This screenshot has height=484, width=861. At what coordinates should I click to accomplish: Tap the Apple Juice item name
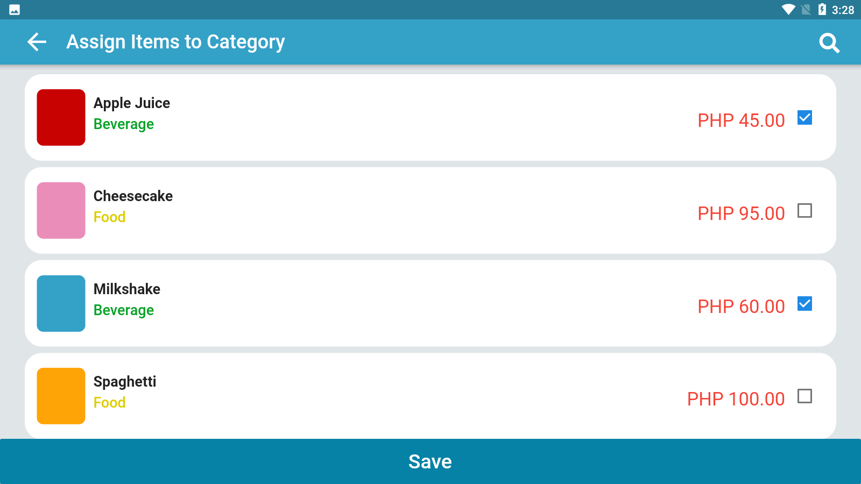[132, 103]
